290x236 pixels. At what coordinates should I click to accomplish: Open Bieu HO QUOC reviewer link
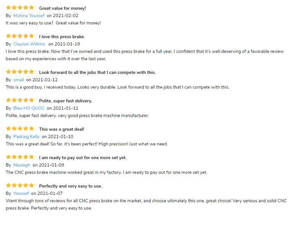(29, 108)
